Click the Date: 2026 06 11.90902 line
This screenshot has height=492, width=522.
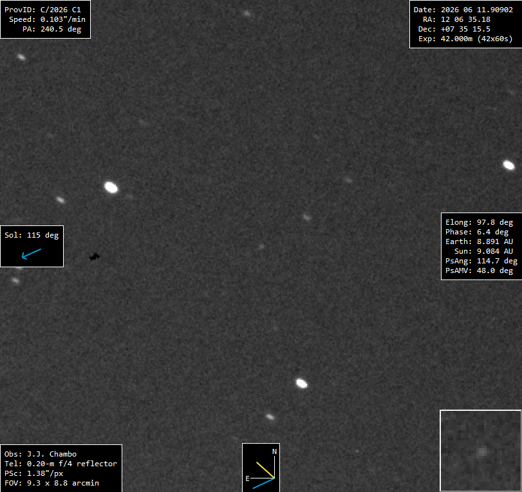(x=463, y=10)
